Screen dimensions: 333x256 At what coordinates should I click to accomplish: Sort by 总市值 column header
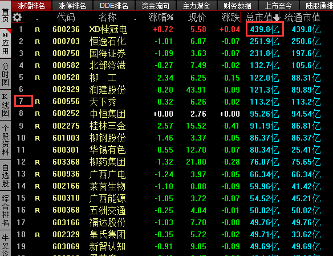[263, 17]
